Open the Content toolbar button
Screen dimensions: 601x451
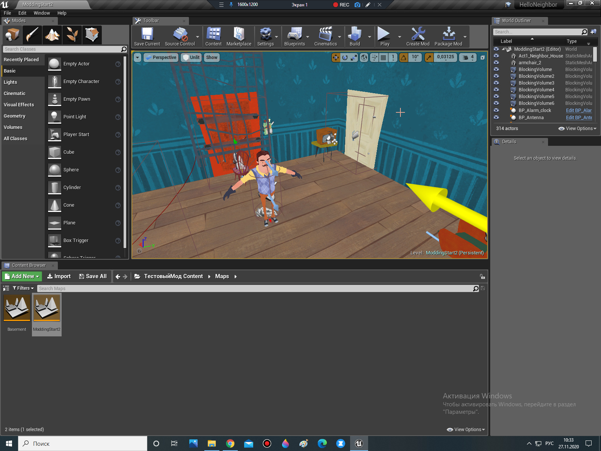[x=213, y=37]
